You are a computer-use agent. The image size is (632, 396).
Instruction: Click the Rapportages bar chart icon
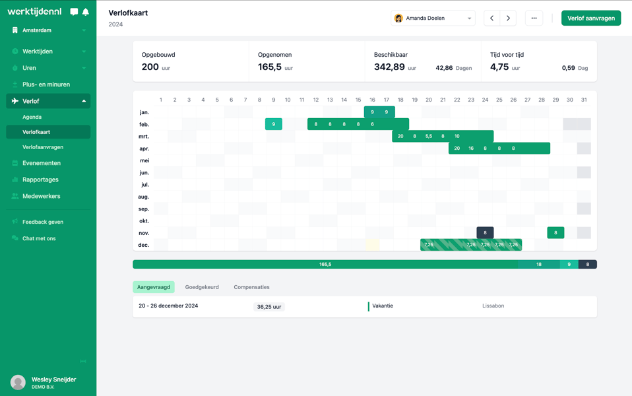pos(15,180)
